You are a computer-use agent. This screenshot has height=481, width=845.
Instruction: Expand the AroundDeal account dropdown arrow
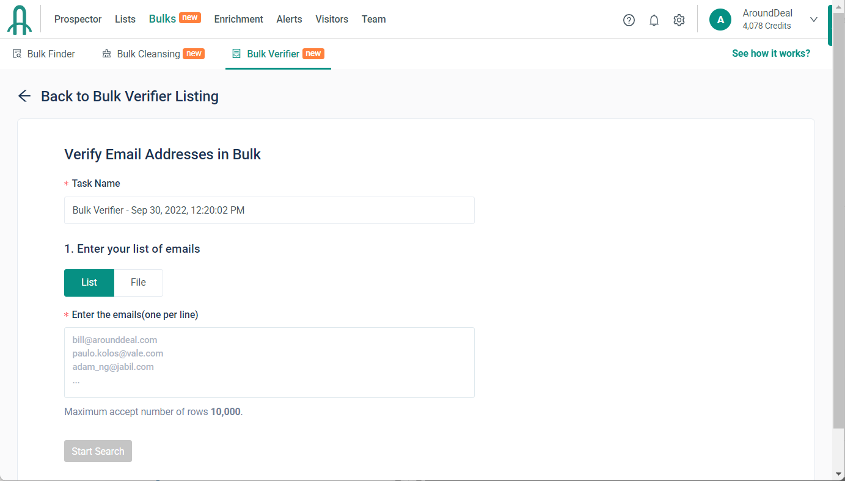click(x=813, y=20)
